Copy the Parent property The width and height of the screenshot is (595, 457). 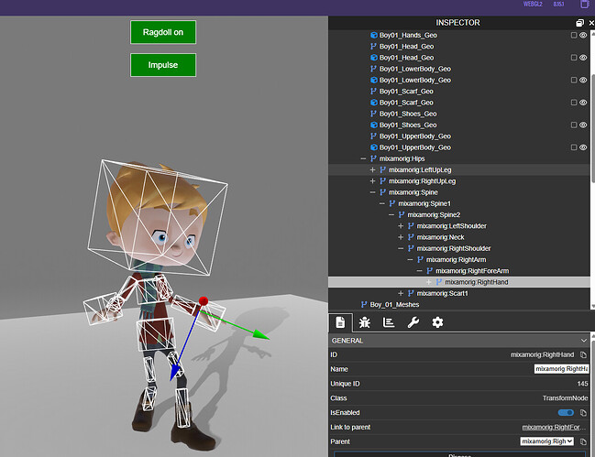583,441
